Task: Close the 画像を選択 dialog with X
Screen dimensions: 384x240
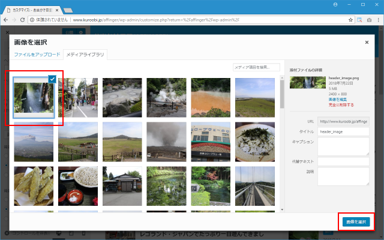Action: click(x=367, y=43)
